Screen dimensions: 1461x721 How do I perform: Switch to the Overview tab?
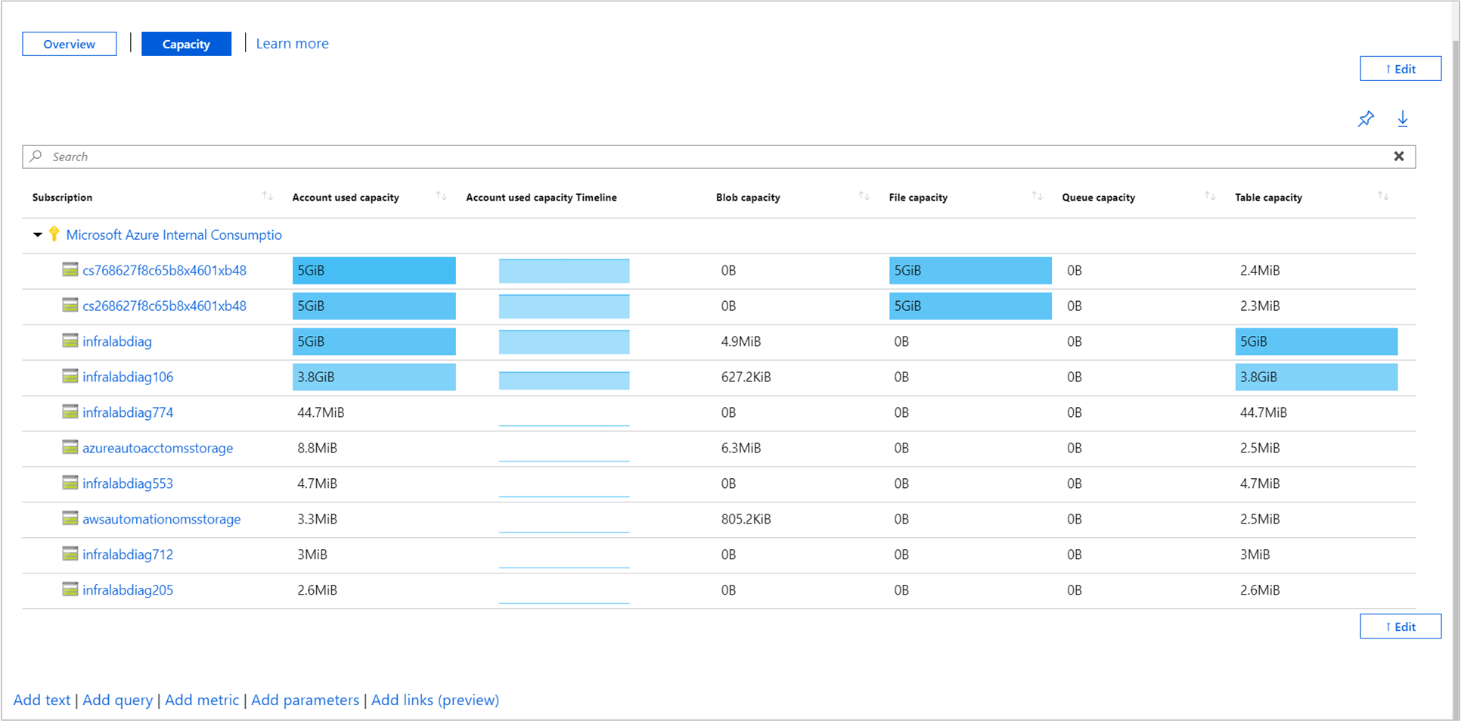pos(69,43)
